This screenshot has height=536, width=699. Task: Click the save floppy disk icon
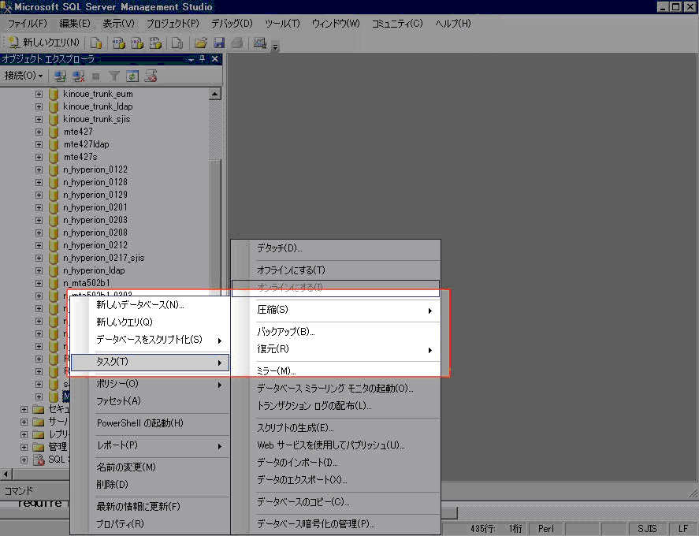(x=219, y=43)
